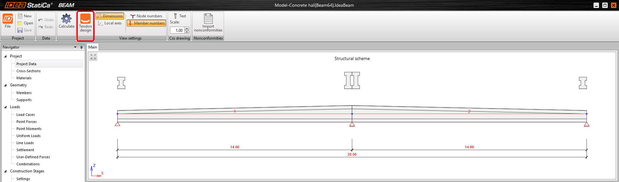Select member 2 in the scheme
This screenshot has width=619, height=182.
(x=469, y=112)
